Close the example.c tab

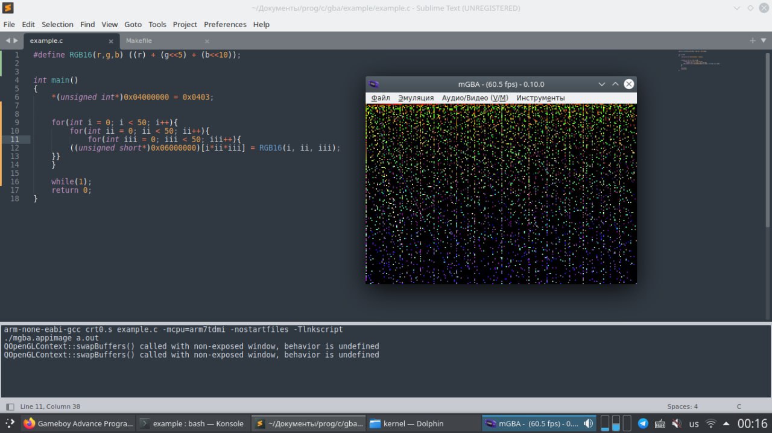point(111,41)
